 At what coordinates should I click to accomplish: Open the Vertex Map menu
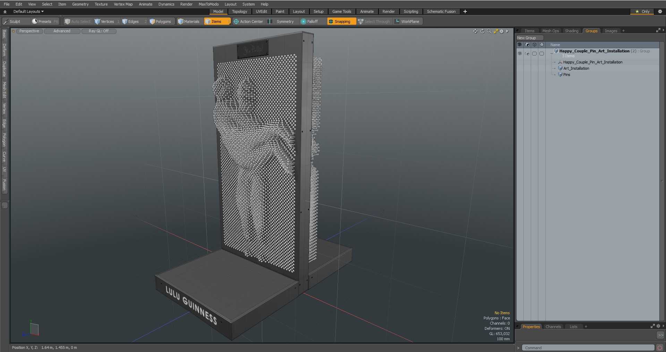point(123,4)
